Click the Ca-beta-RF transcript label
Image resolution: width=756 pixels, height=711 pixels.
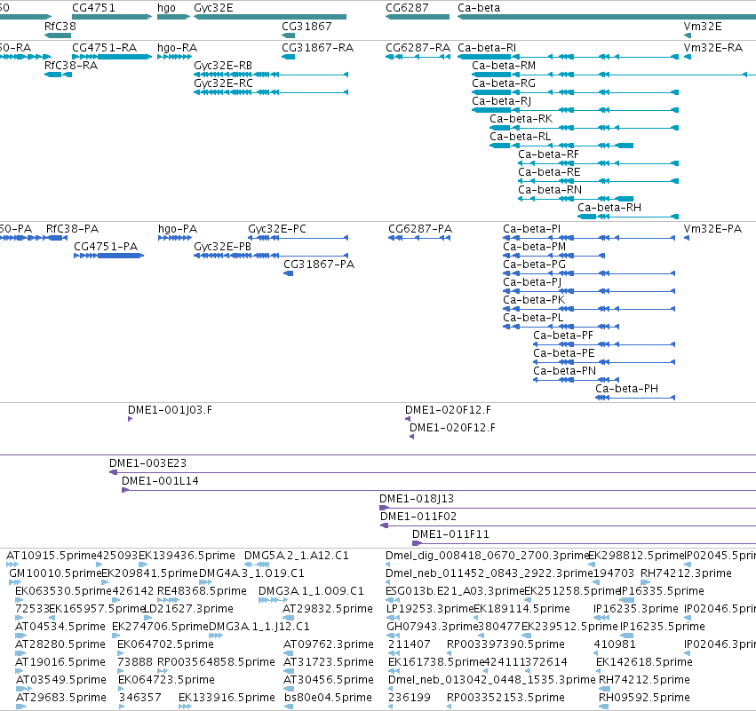click(548, 154)
